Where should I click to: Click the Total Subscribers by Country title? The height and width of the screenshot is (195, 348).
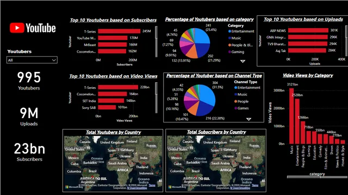tap(216, 132)
